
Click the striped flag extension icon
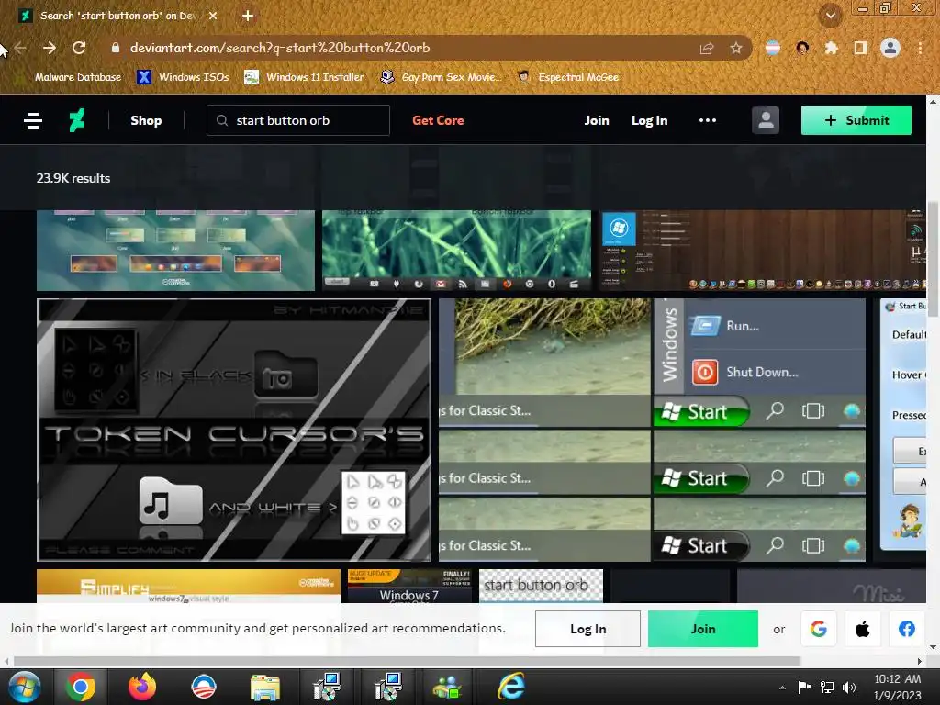pos(773,48)
